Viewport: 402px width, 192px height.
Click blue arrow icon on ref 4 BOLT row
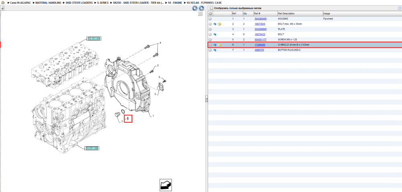coord(215,35)
